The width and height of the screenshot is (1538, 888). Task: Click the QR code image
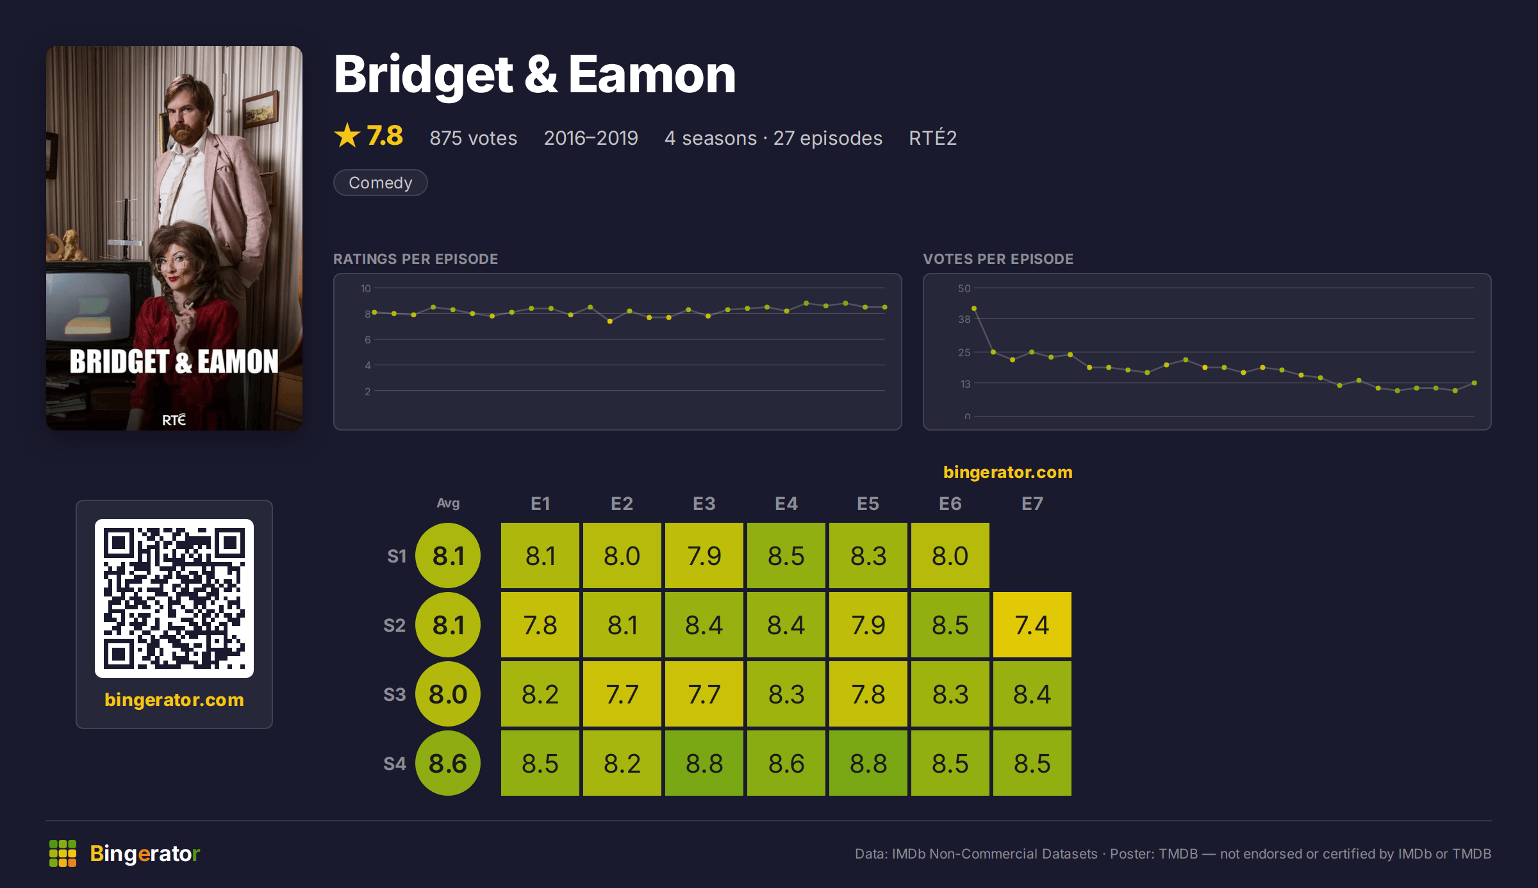174,598
